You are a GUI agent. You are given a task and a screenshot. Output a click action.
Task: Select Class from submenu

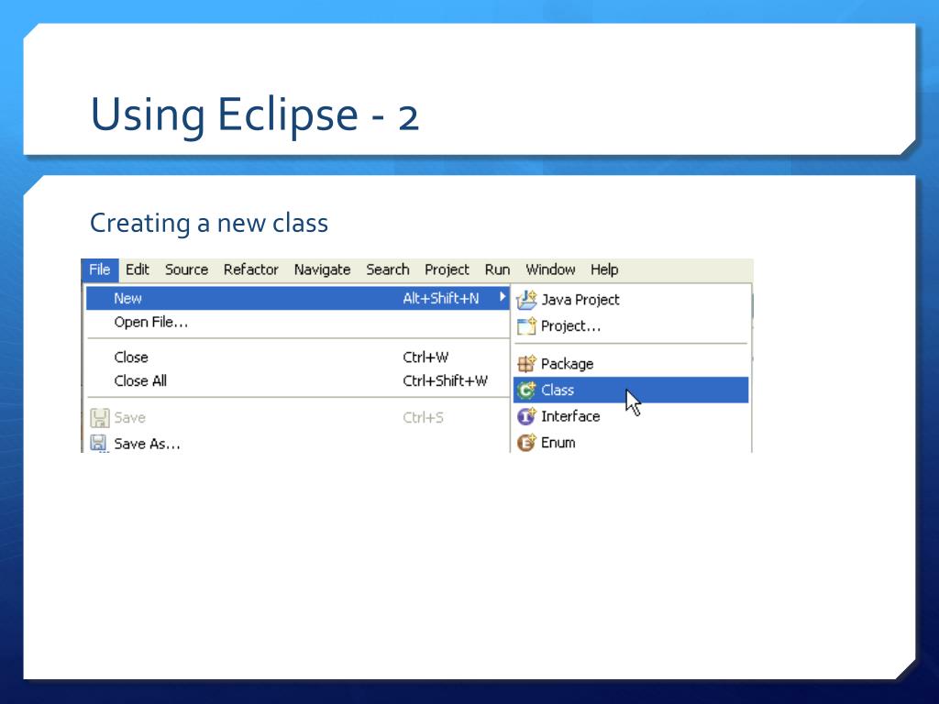[631, 390]
